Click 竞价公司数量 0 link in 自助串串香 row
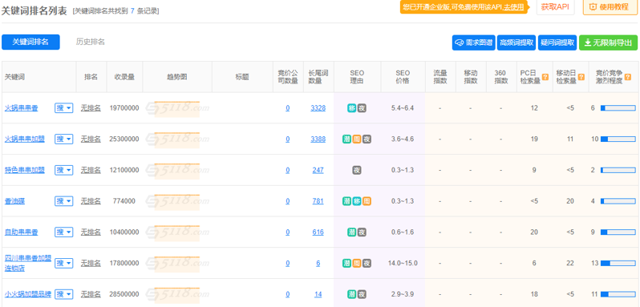 click(x=288, y=232)
